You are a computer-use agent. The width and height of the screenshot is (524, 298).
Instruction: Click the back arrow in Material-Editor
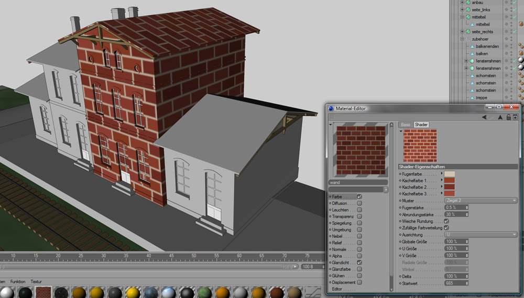coord(484,118)
